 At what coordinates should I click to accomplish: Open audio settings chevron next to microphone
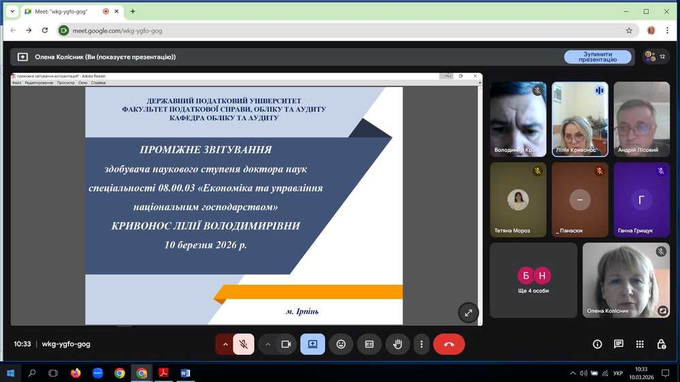point(225,345)
